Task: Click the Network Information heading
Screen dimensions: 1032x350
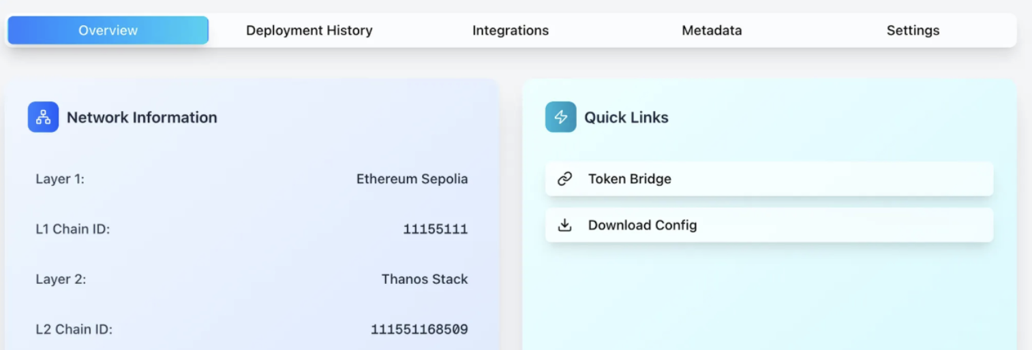Action: coord(142,117)
